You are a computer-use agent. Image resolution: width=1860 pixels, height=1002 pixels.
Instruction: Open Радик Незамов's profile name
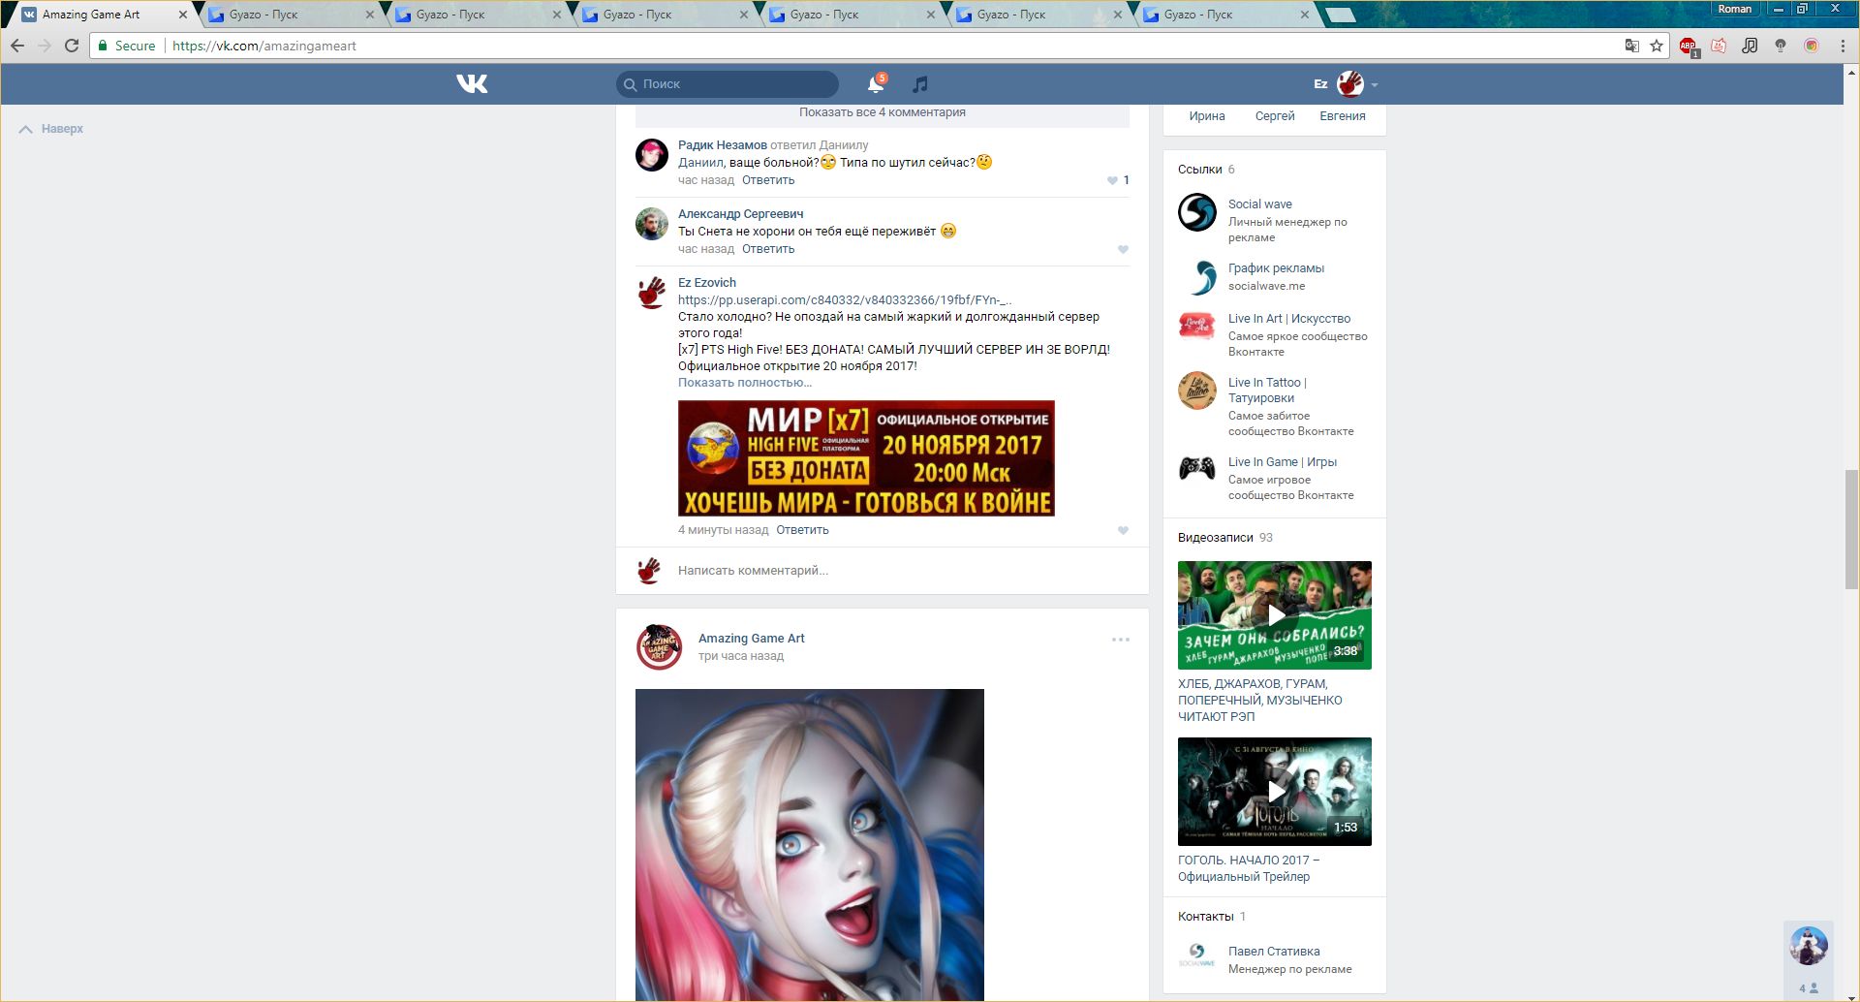[723, 145]
